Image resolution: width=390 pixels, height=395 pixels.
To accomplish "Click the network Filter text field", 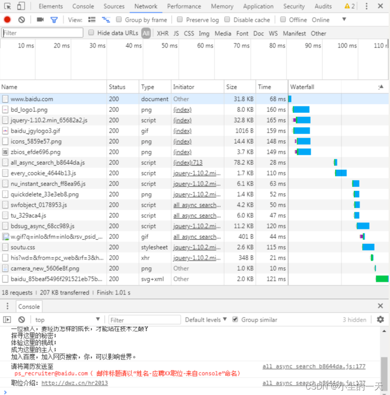I will (x=43, y=33).
